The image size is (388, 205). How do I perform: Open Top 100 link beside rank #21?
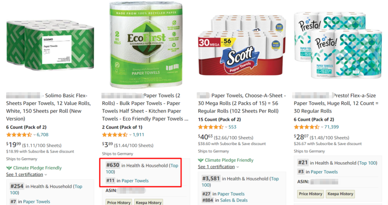click(x=368, y=163)
